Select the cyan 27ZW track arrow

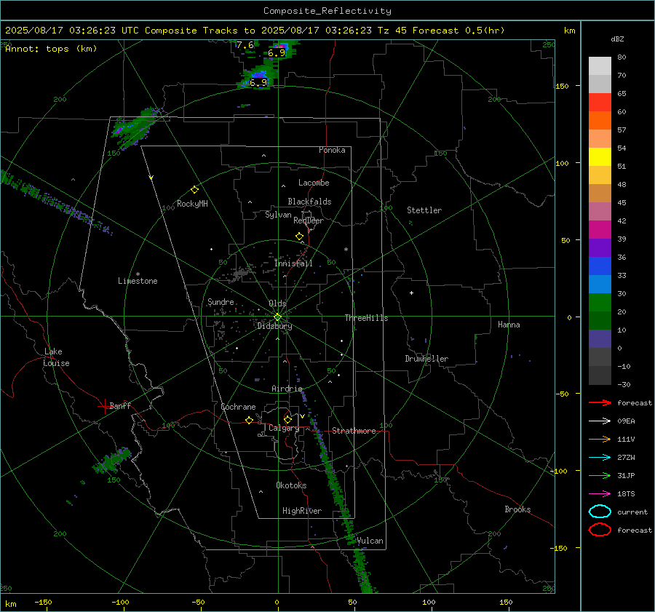coord(600,458)
